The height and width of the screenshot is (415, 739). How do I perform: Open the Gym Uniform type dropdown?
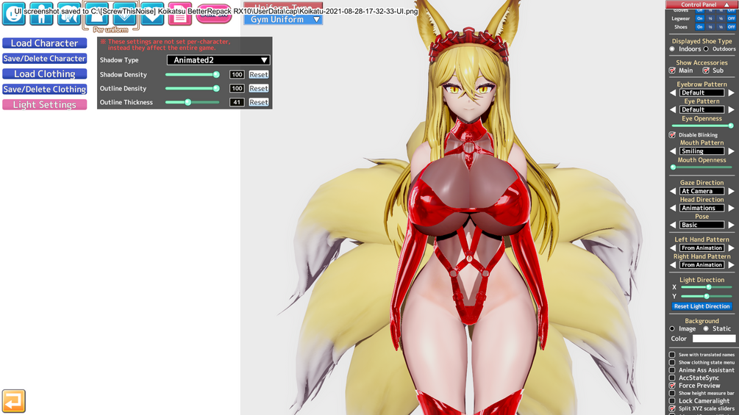(283, 19)
